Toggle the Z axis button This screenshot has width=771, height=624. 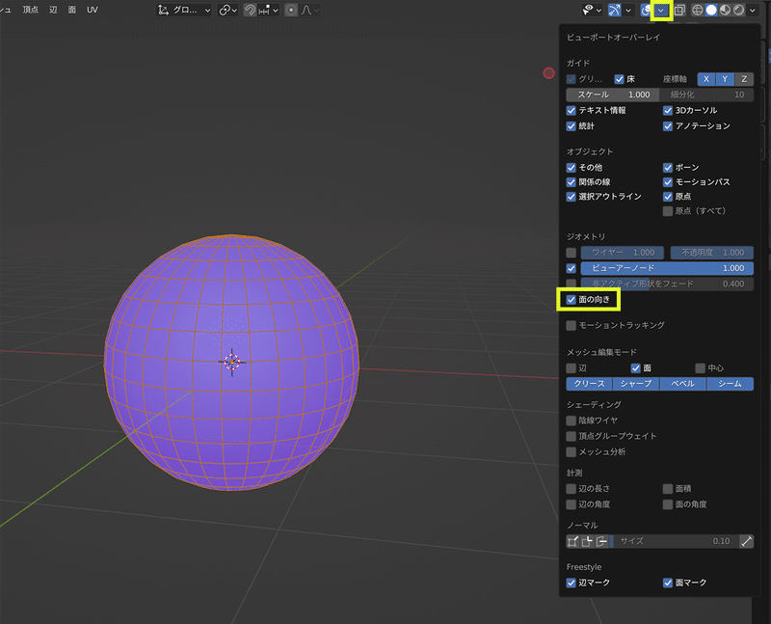pyautogui.click(x=744, y=79)
